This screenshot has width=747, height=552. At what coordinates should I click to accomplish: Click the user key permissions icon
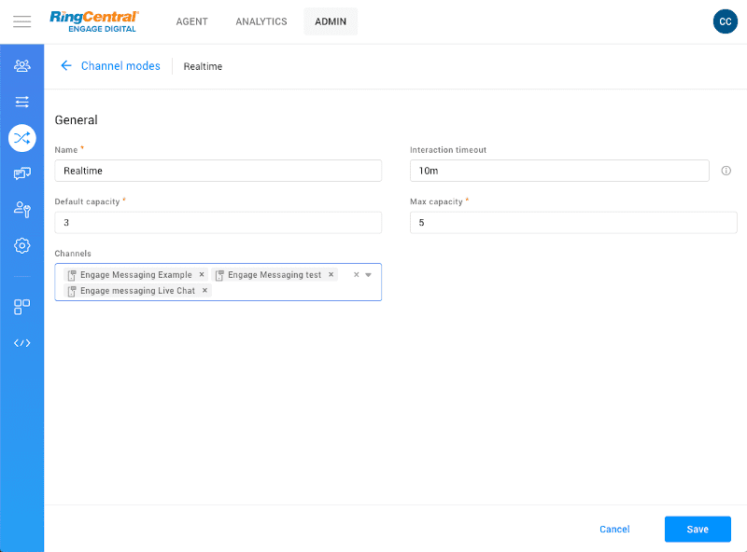click(21, 210)
